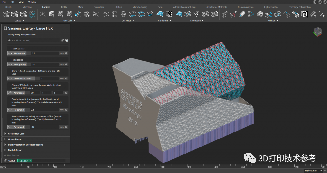
Task: Open the Edit menu
Action: (x=12, y=2)
